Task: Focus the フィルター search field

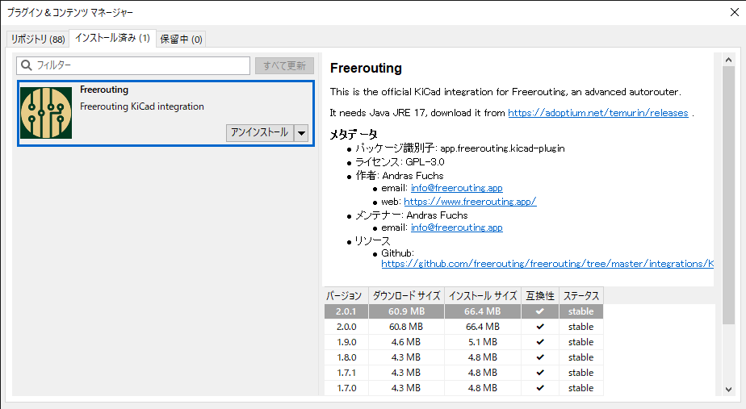Action: 133,65
